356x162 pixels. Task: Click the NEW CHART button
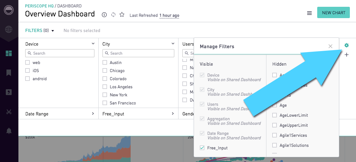[x=333, y=13]
